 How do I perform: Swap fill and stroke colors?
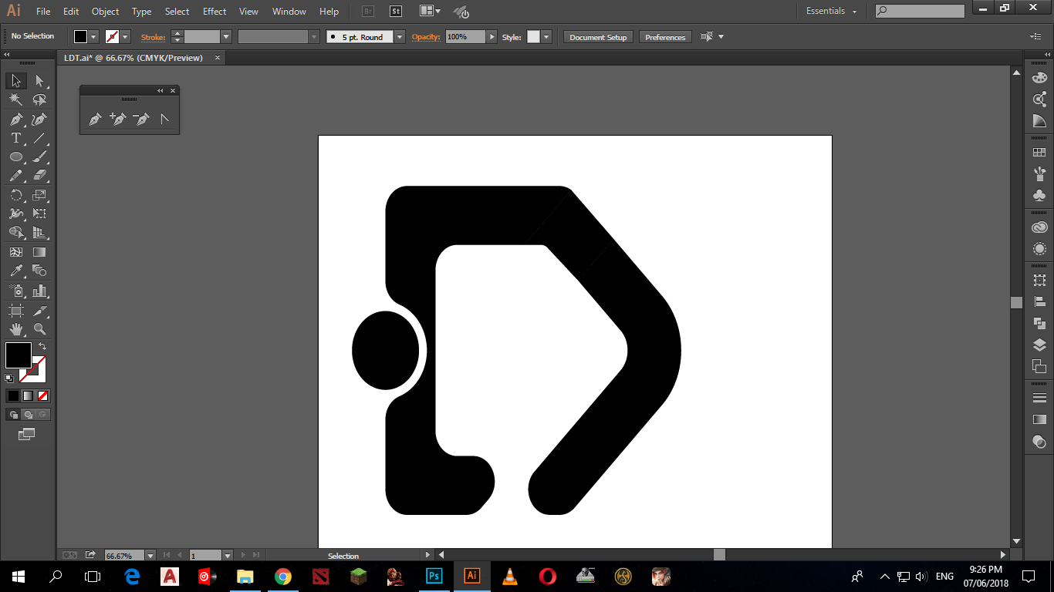coord(42,346)
